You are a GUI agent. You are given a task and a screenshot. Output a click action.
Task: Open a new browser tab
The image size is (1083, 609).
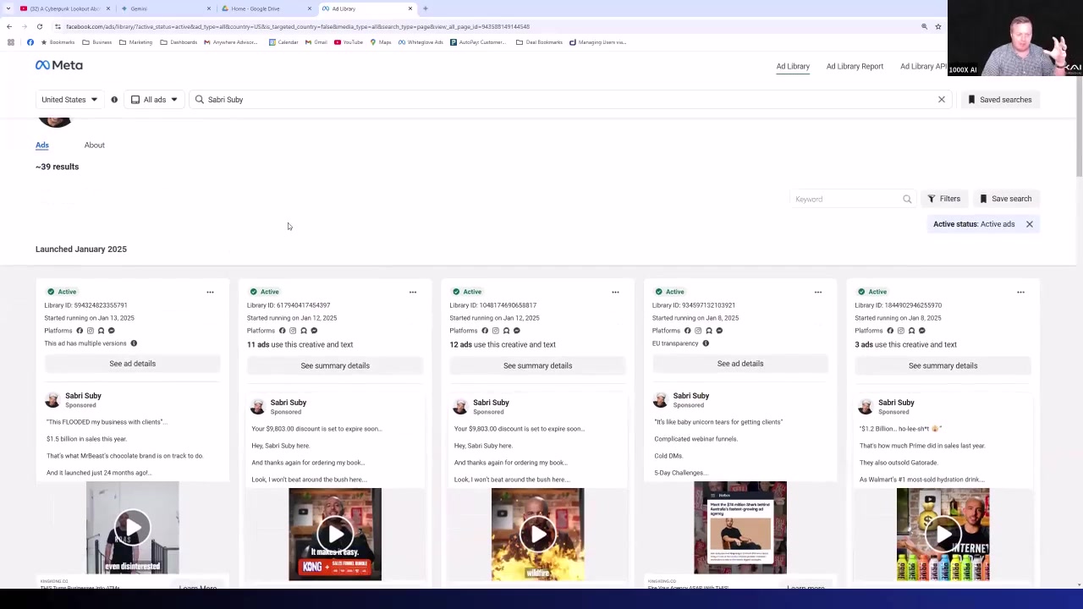click(426, 8)
